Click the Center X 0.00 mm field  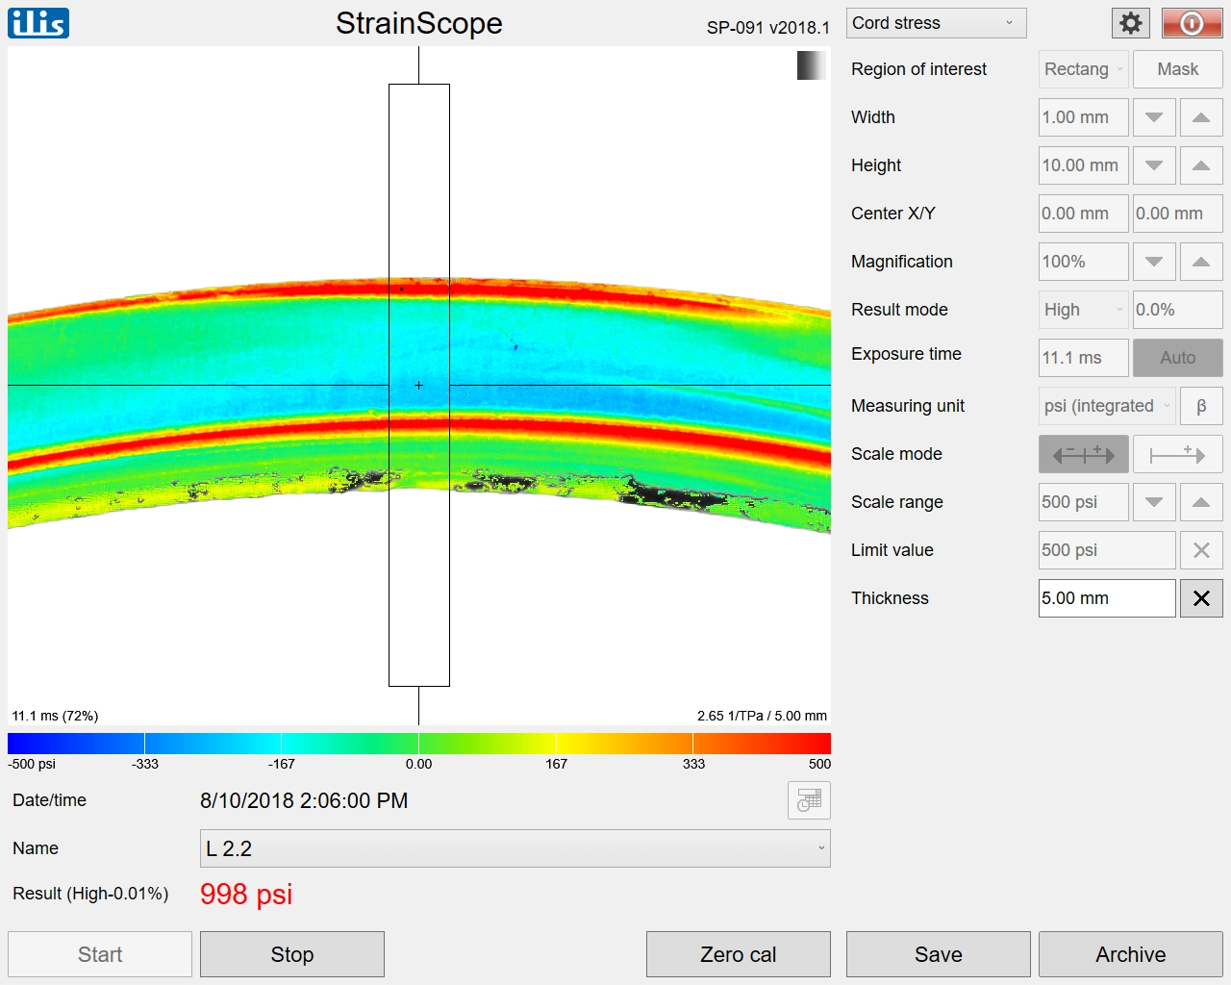(1084, 214)
